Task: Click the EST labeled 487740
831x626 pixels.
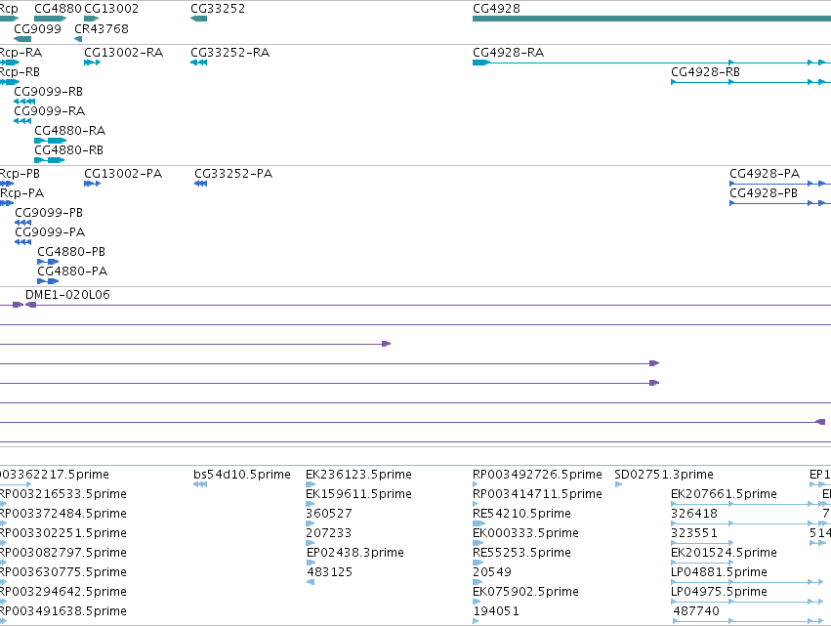Action: click(x=696, y=611)
